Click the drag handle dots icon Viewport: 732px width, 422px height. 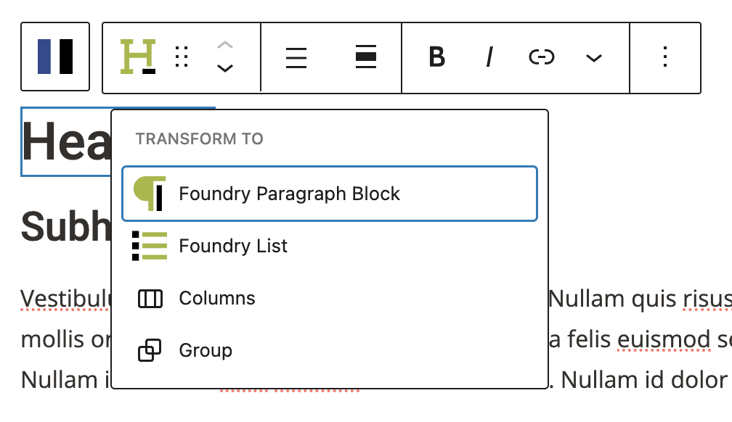coord(182,57)
